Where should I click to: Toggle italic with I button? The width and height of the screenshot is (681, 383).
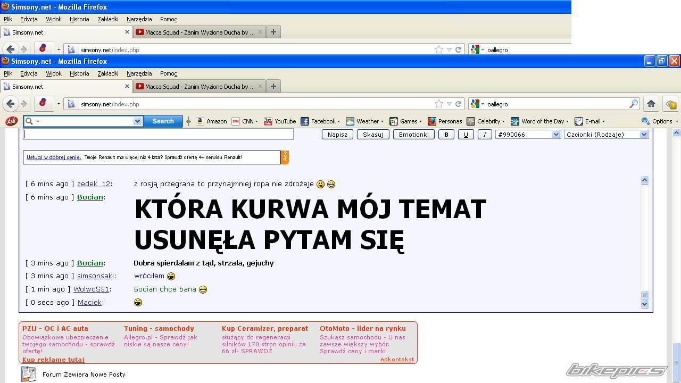coord(484,135)
